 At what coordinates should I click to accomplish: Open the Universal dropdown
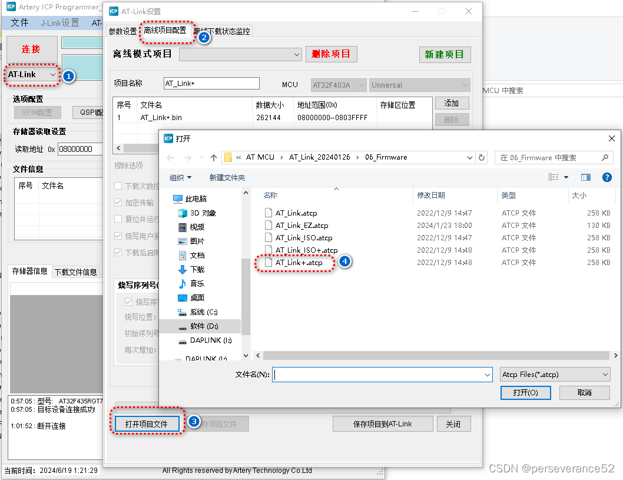click(420, 85)
